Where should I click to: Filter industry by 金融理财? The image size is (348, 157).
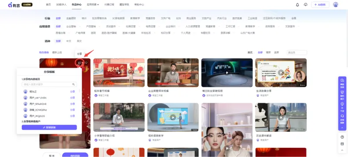pyautogui.click(x=71, y=18)
